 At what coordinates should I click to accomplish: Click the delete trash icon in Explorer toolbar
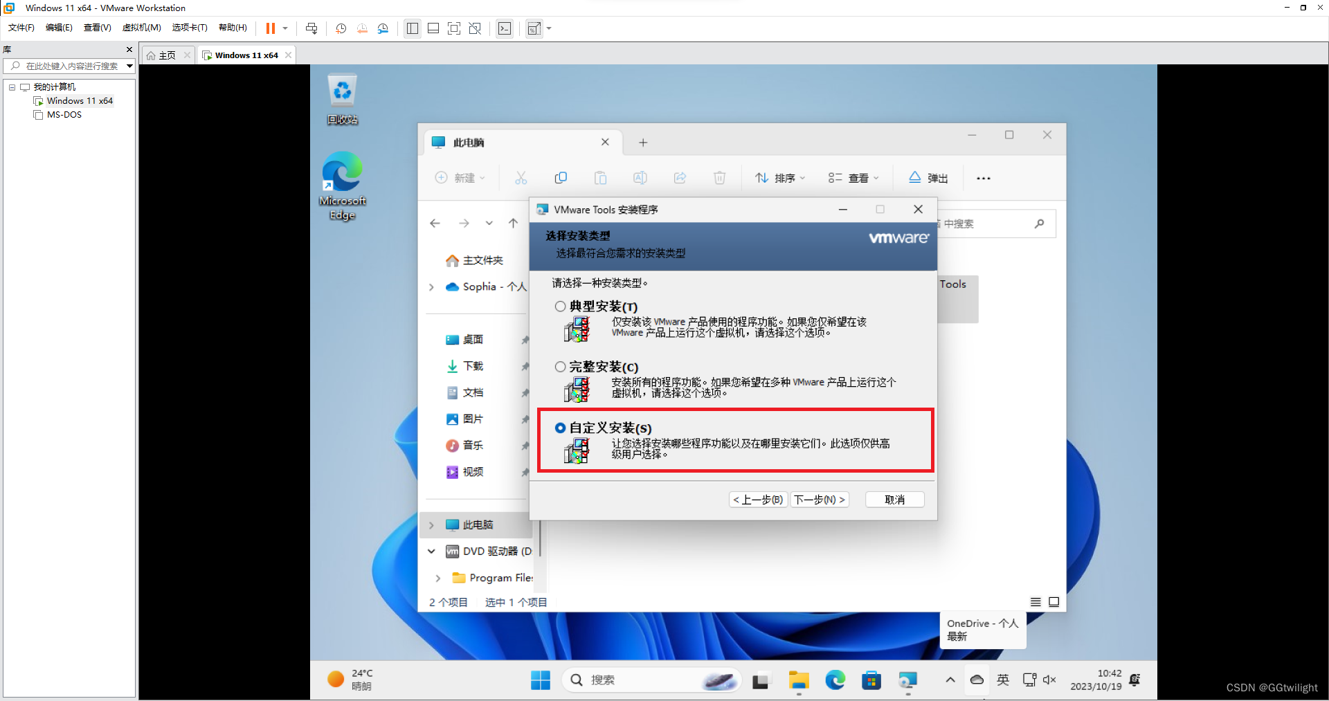pos(720,178)
